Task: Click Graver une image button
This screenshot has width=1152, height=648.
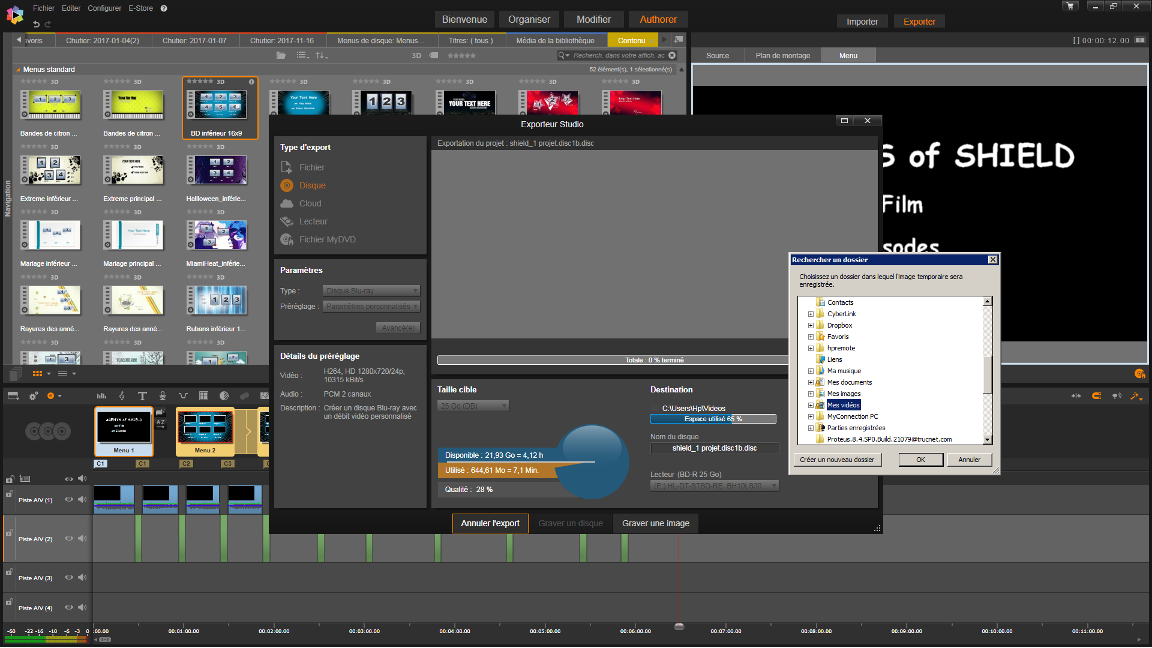Action: coord(656,523)
